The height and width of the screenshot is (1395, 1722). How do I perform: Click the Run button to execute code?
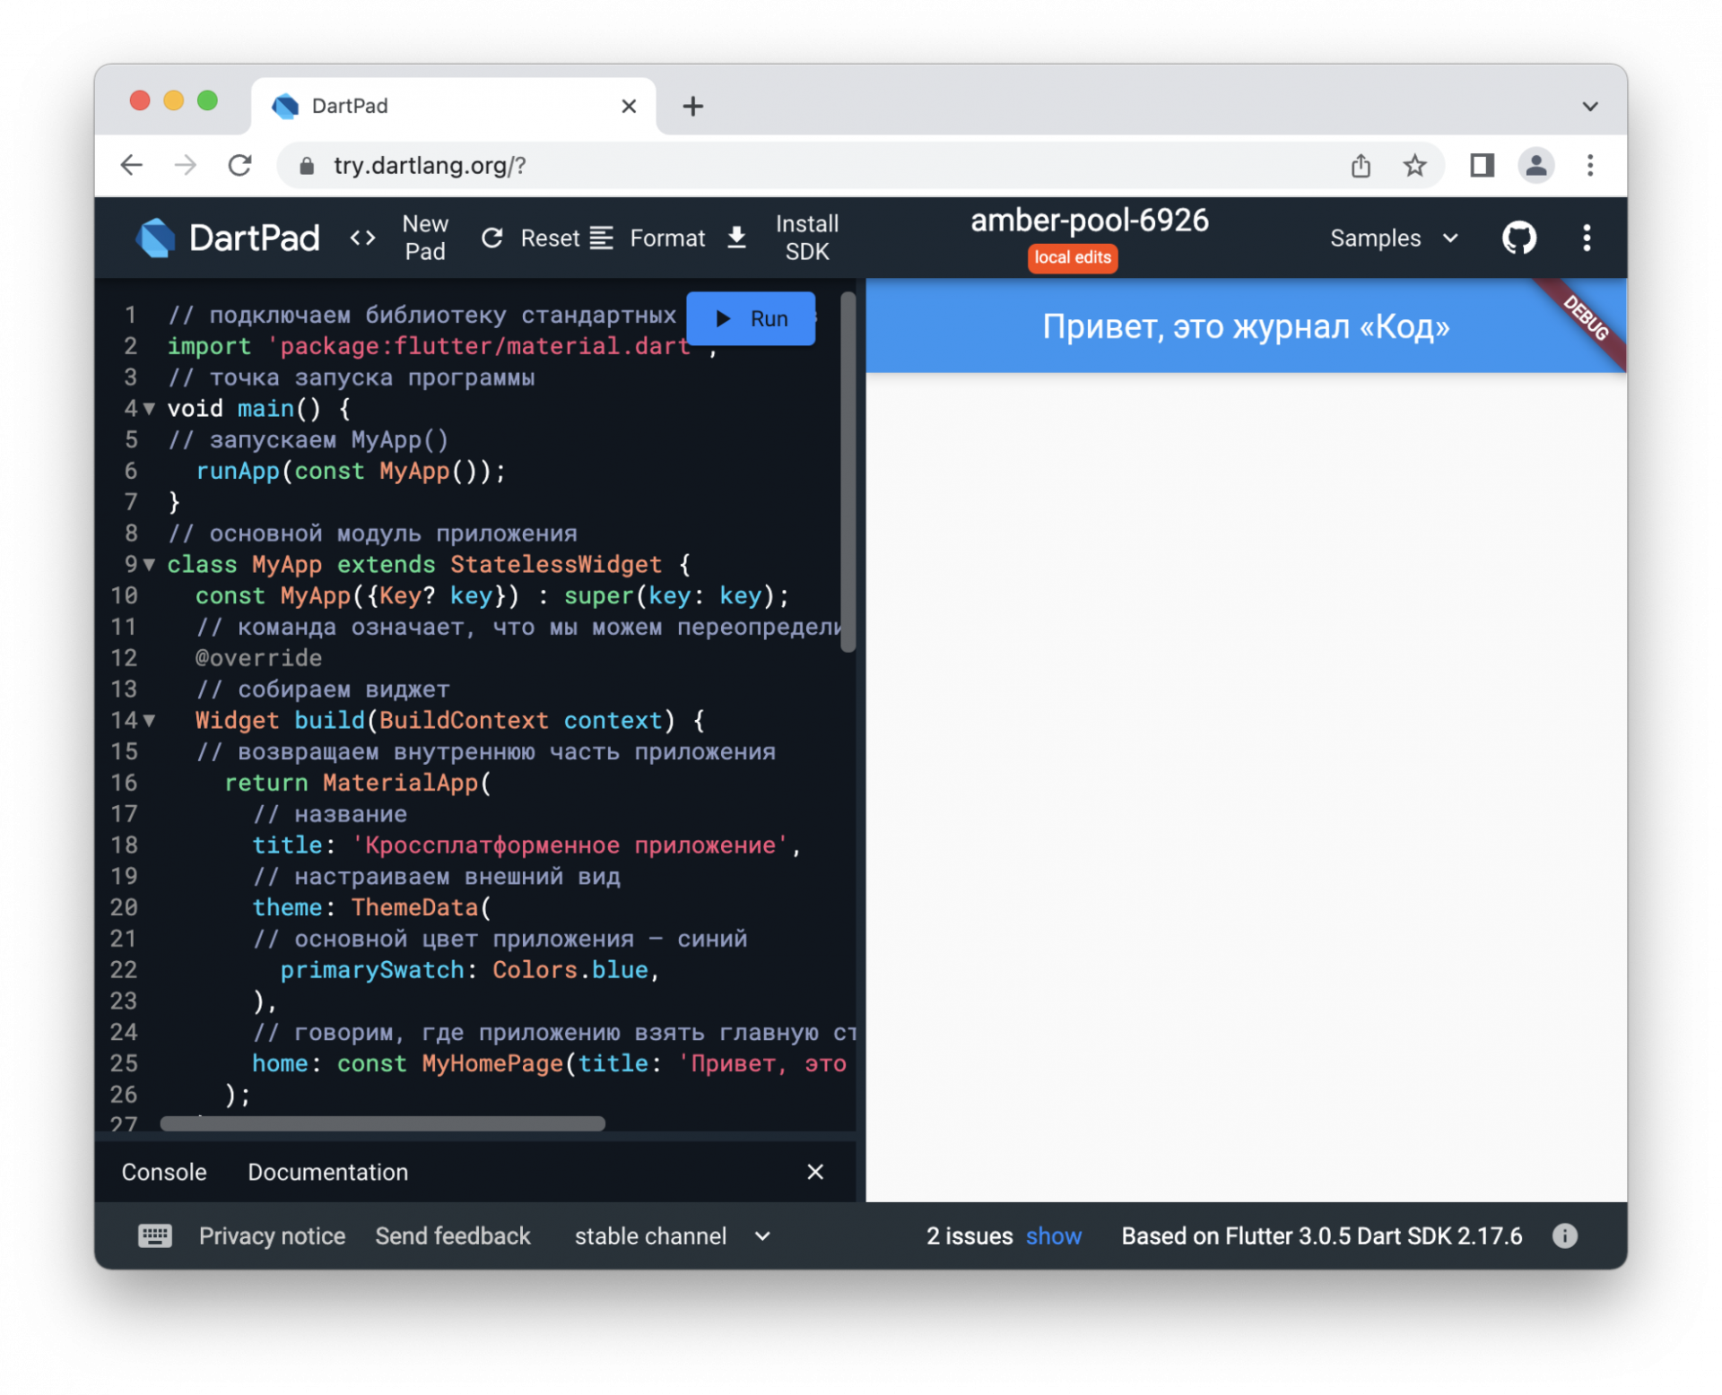tap(751, 319)
